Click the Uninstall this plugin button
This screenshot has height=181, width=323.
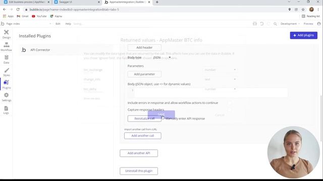[x=139, y=171]
